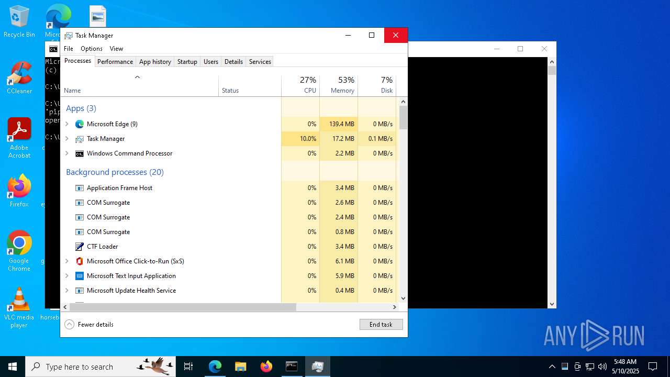The width and height of the screenshot is (670, 377).
Task: Switch to the Performance tab
Action: 115,62
